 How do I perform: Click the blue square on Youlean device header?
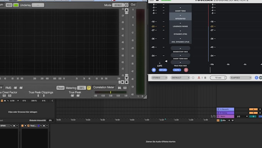coord(39,126)
